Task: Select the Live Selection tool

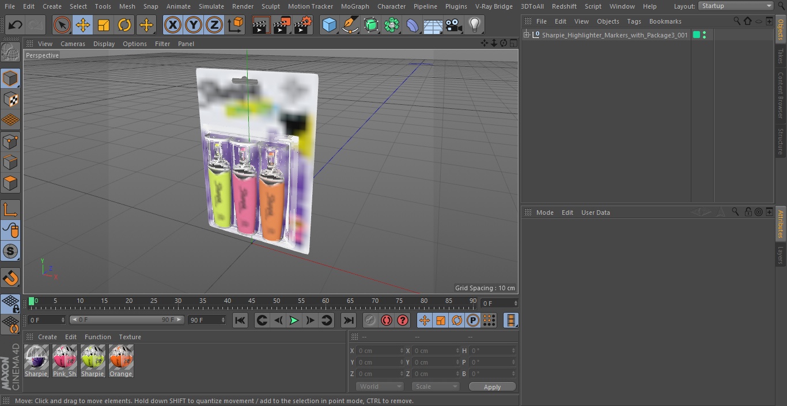Action: coord(62,25)
